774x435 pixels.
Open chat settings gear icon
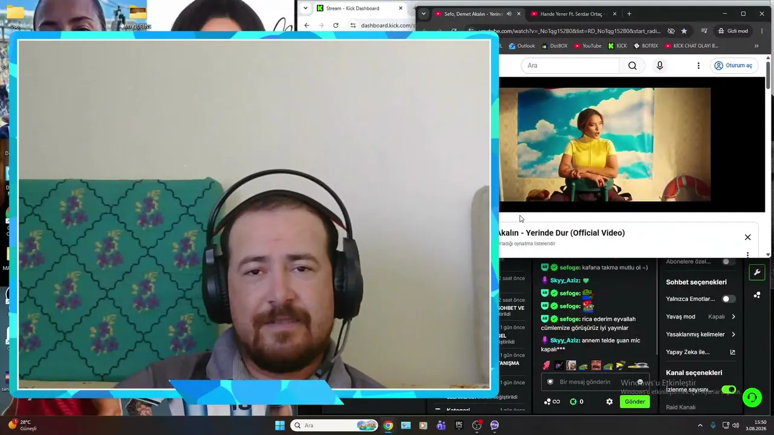coord(610,402)
